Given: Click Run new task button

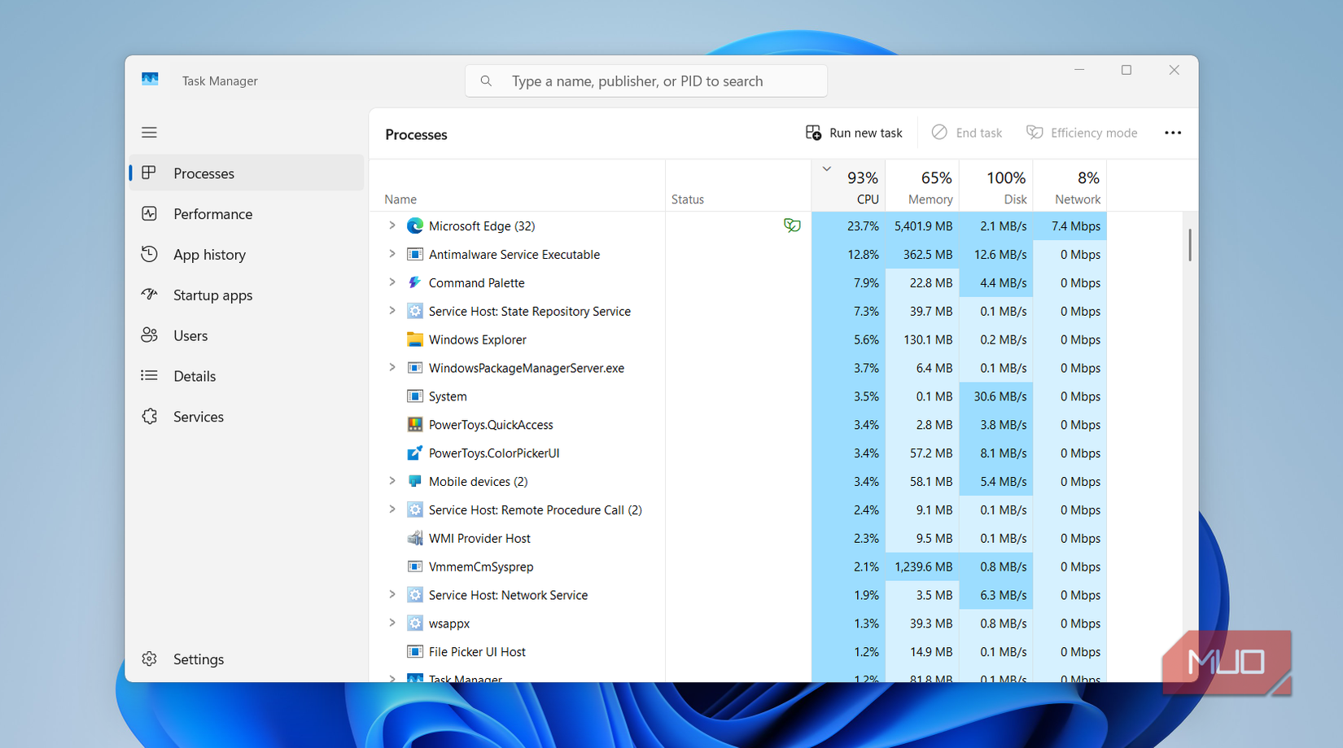Looking at the screenshot, I should click(x=854, y=133).
